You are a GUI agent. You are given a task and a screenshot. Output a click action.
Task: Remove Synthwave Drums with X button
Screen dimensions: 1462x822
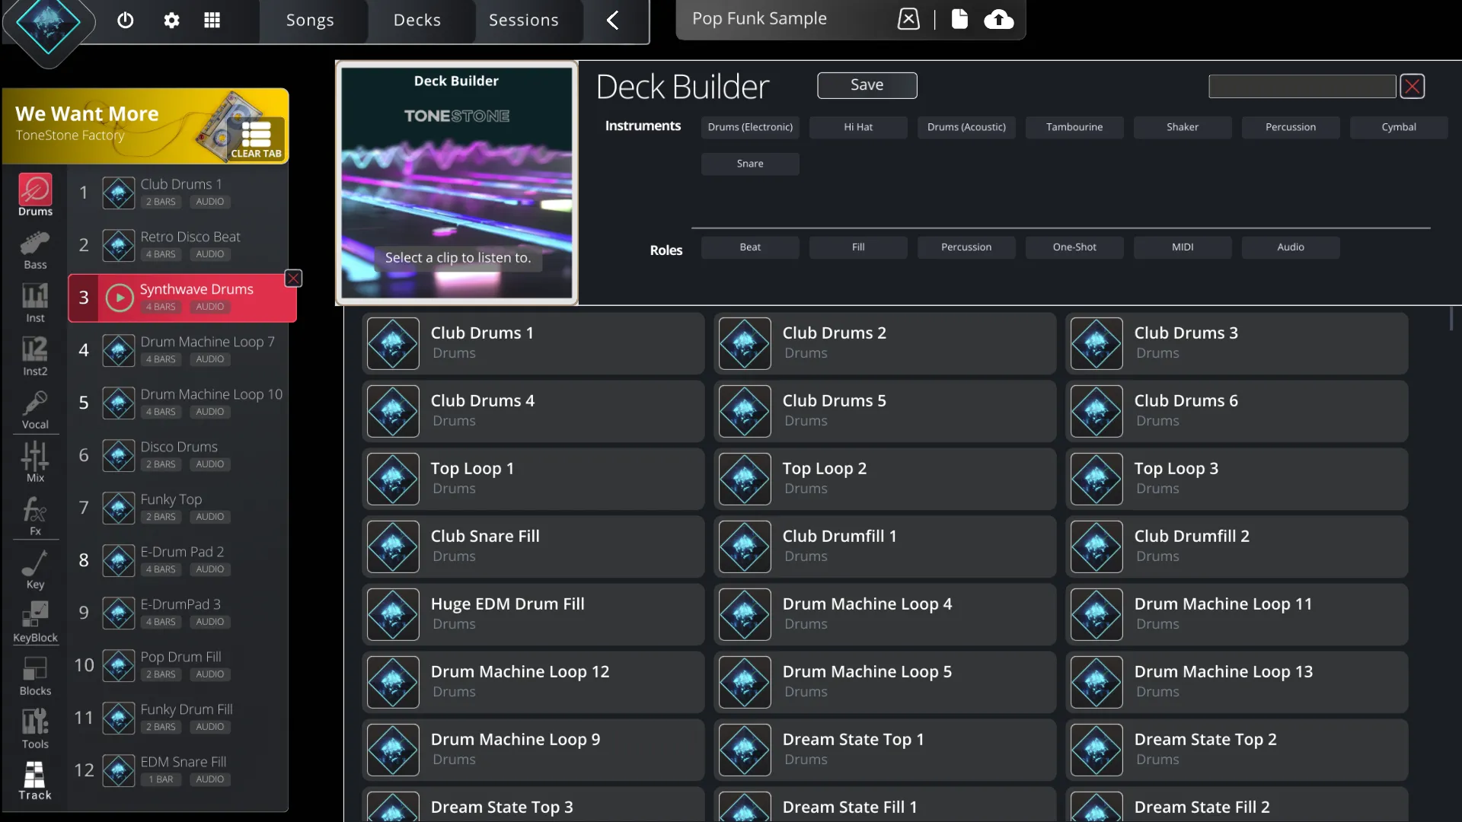pyautogui.click(x=293, y=279)
